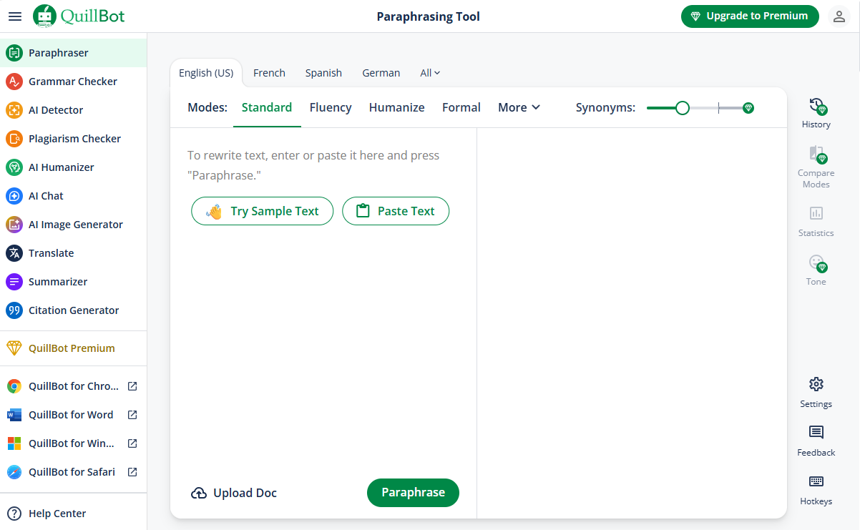Open the Plagiarism Checker tool
The image size is (860, 530).
tap(74, 139)
